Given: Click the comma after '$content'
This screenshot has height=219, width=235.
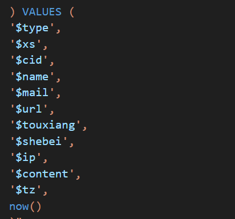Looking at the screenshot, I should [78, 176].
